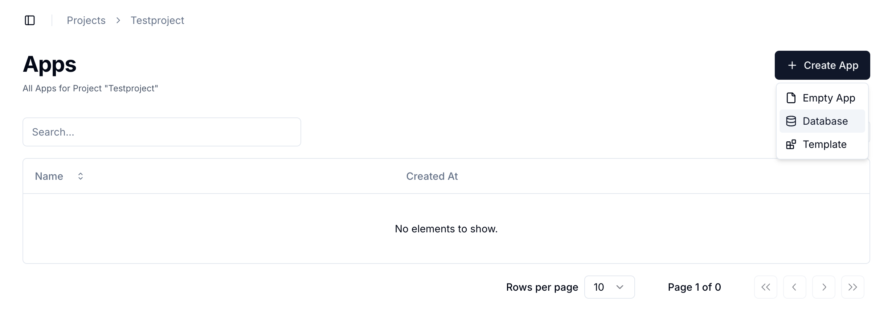Navigate to Projects breadcrumb link
This screenshot has width=892, height=311.
point(86,20)
